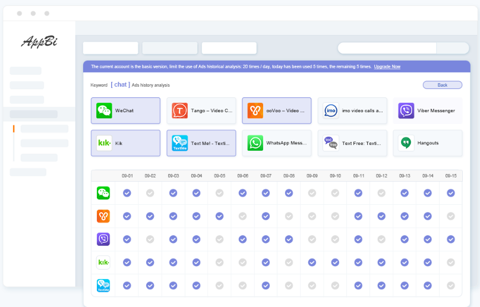Open the Upgrade Now link
This screenshot has height=307, width=480.
coord(387,67)
